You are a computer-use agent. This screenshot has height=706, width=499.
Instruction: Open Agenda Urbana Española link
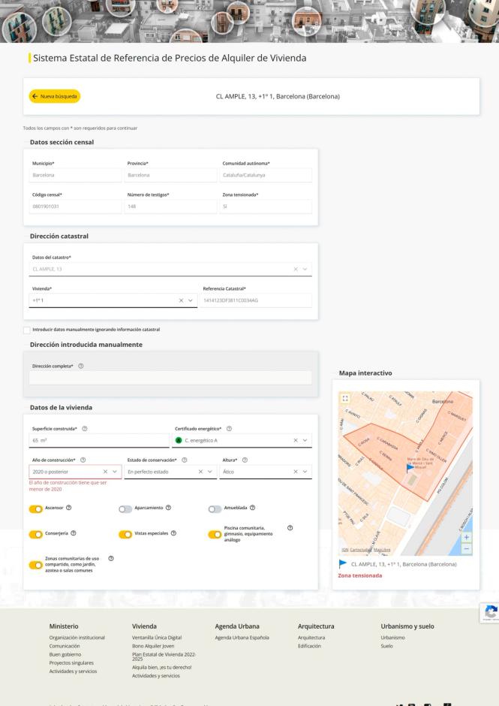click(242, 638)
